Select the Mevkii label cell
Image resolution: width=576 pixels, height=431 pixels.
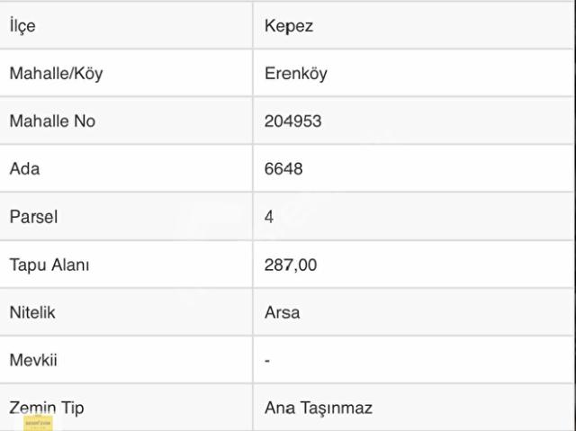(x=33, y=361)
